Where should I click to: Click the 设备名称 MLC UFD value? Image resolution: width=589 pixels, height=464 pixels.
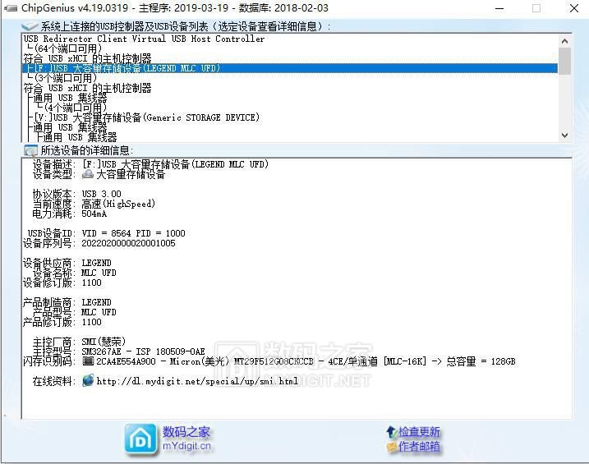(x=99, y=273)
